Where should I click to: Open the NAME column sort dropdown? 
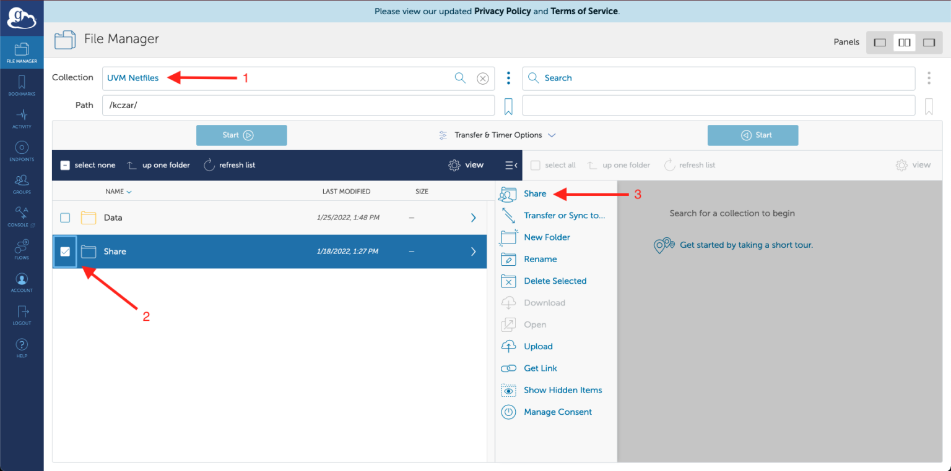pyautogui.click(x=118, y=191)
